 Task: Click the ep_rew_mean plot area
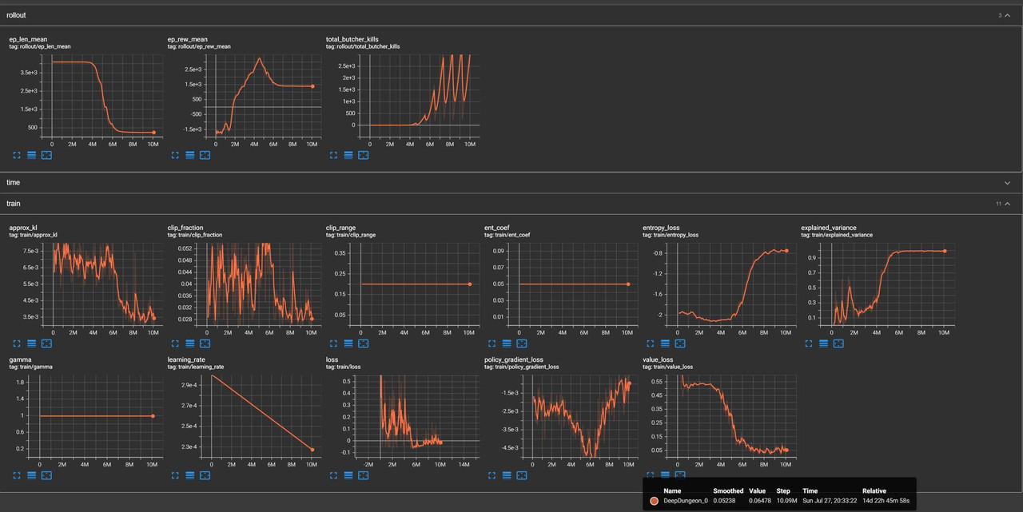pyautogui.click(x=262, y=95)
